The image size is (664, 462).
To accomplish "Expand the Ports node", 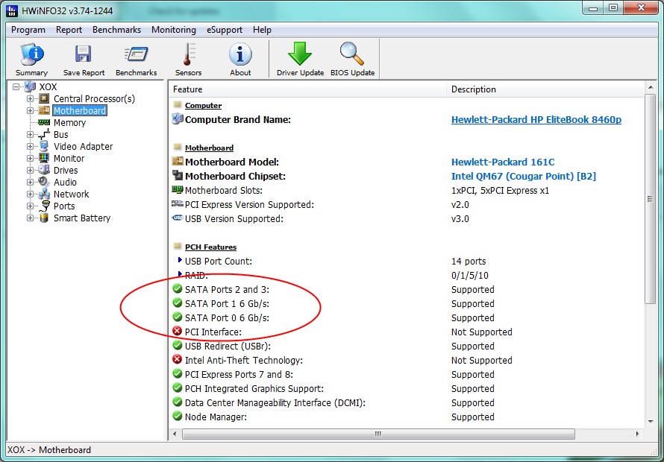I will click(x=30, y=206).
